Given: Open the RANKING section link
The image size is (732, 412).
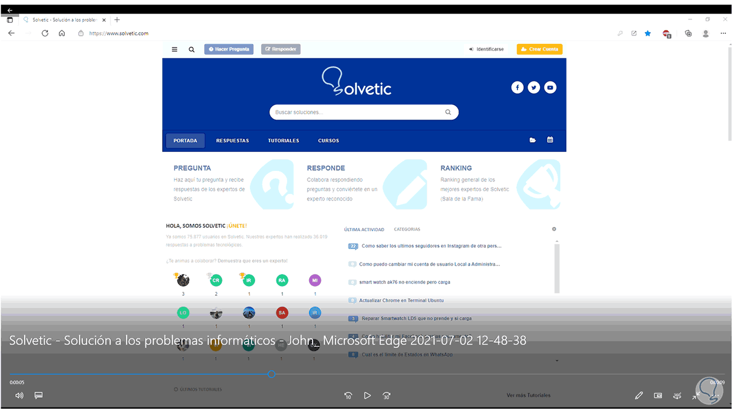Looking at the screenshot, I should click(x=456, y=168).
